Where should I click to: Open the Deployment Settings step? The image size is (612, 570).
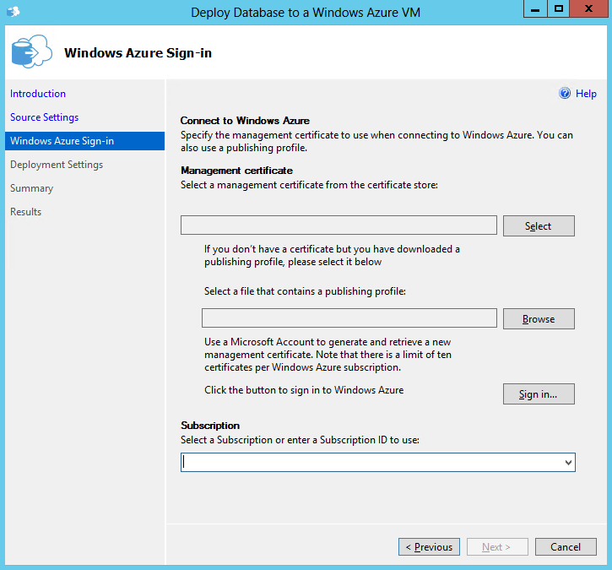point(57,165)
